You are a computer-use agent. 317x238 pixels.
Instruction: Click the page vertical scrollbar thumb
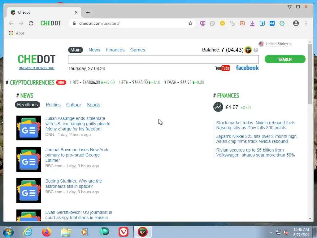coord(310,74)
